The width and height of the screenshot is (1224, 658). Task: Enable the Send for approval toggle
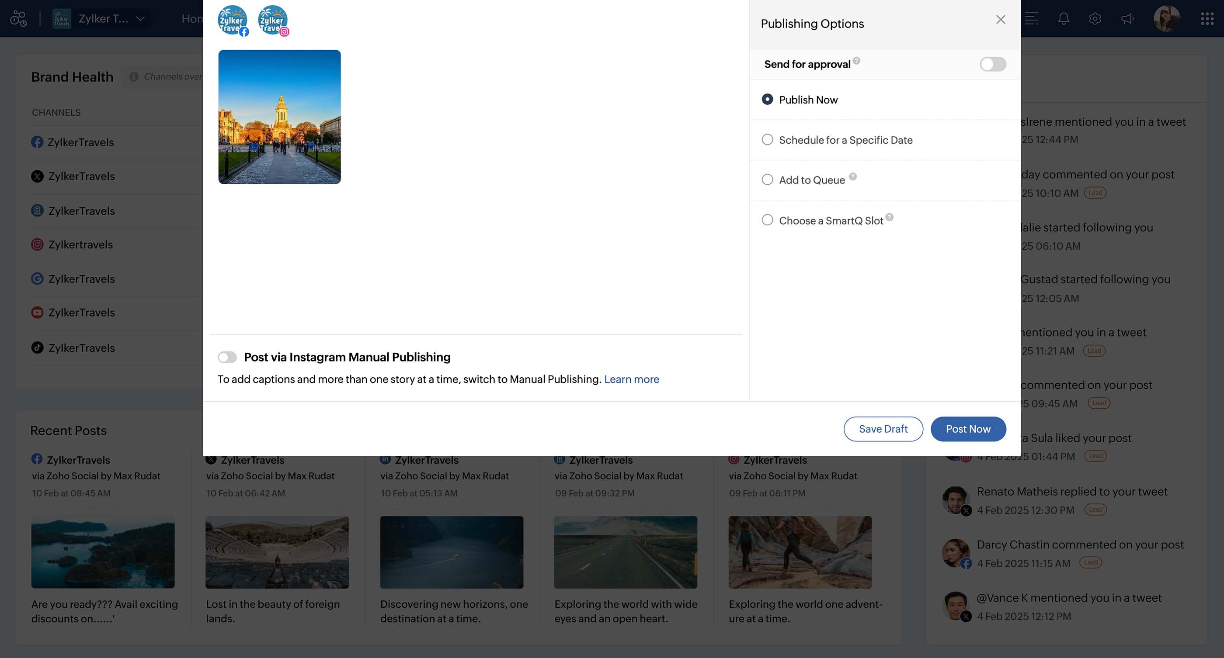pos(993,64)
